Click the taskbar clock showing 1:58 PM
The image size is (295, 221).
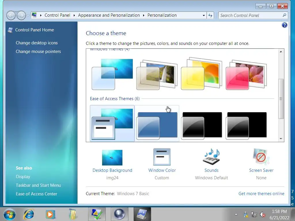click(279, 214)
